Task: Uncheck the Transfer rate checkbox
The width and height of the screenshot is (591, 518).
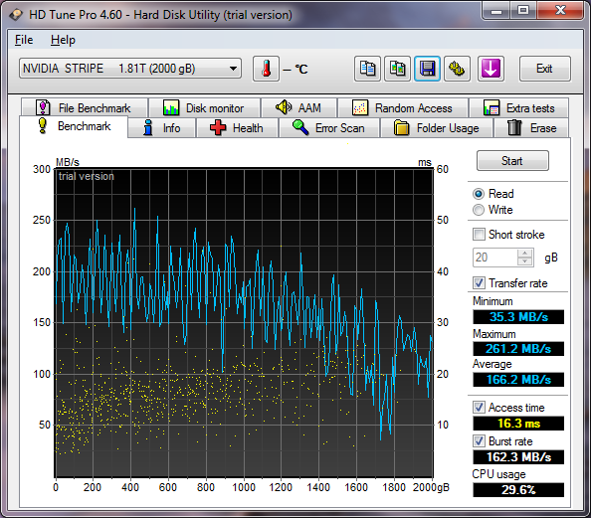Action: 479,283
